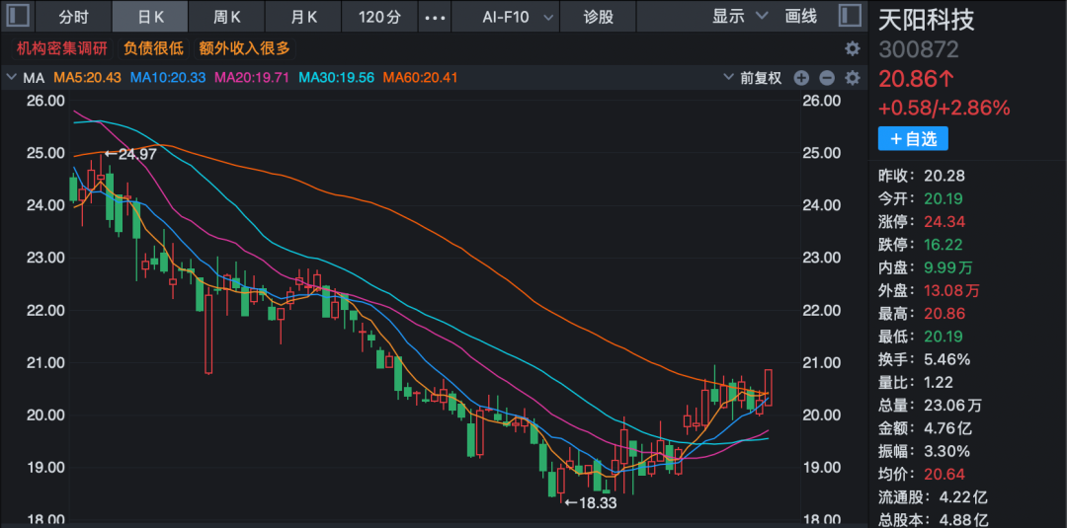Add stock via +自选 button
Screen dimensions: 1067x528
(x=912, y=139)
